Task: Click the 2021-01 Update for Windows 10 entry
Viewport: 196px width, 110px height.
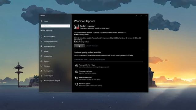Action: tap(100, 33)
